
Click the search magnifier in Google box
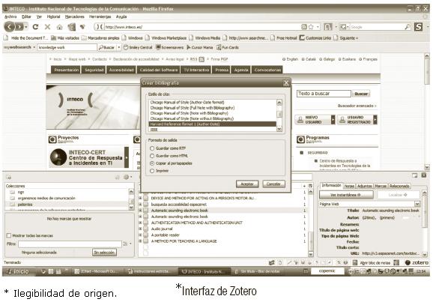point(408,27)
